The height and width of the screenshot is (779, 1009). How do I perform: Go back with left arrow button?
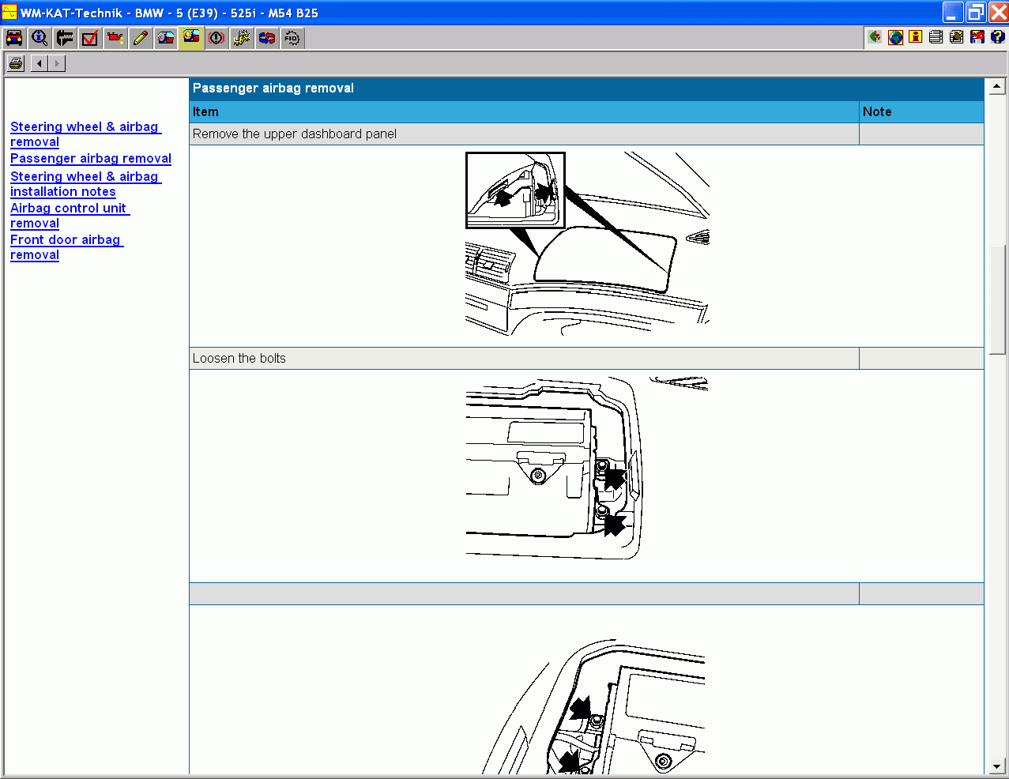point(40,63)
